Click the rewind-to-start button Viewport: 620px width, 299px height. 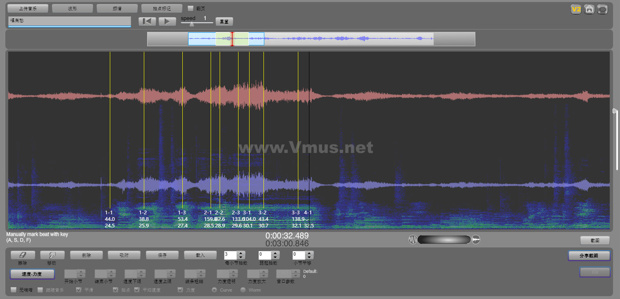pos(147,21)
